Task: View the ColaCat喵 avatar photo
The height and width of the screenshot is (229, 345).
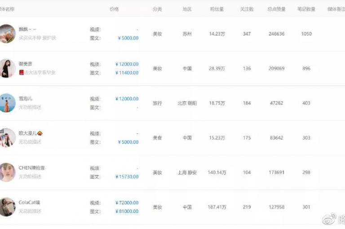Action: click(7, 207)
